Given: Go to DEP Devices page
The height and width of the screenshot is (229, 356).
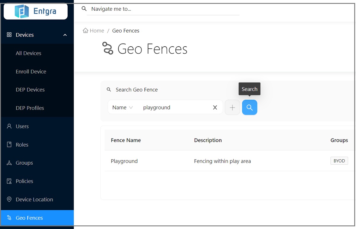Looking at the screenshot, I should (30, 90).
